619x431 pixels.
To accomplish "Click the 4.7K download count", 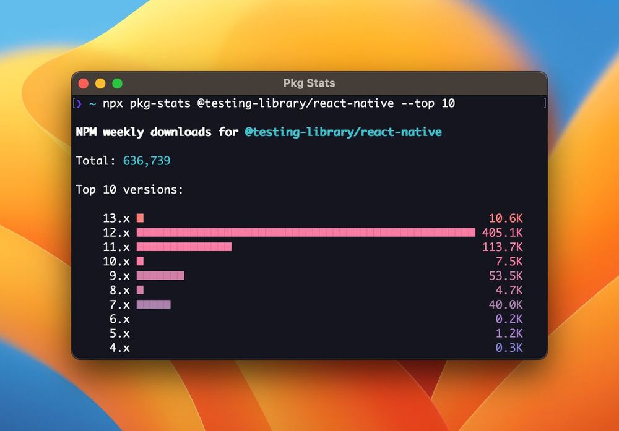I will [509, 290].
